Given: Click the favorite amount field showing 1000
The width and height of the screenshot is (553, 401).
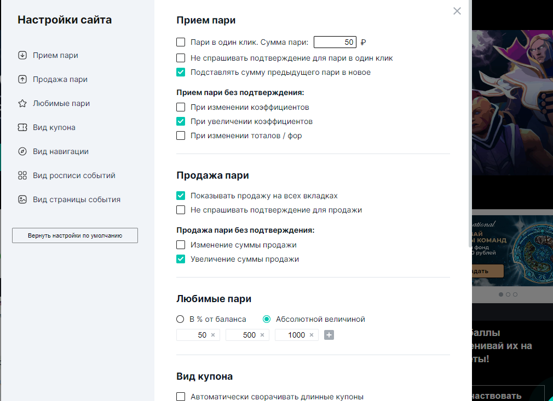Looking at the screenshot, I should (297, 335).
